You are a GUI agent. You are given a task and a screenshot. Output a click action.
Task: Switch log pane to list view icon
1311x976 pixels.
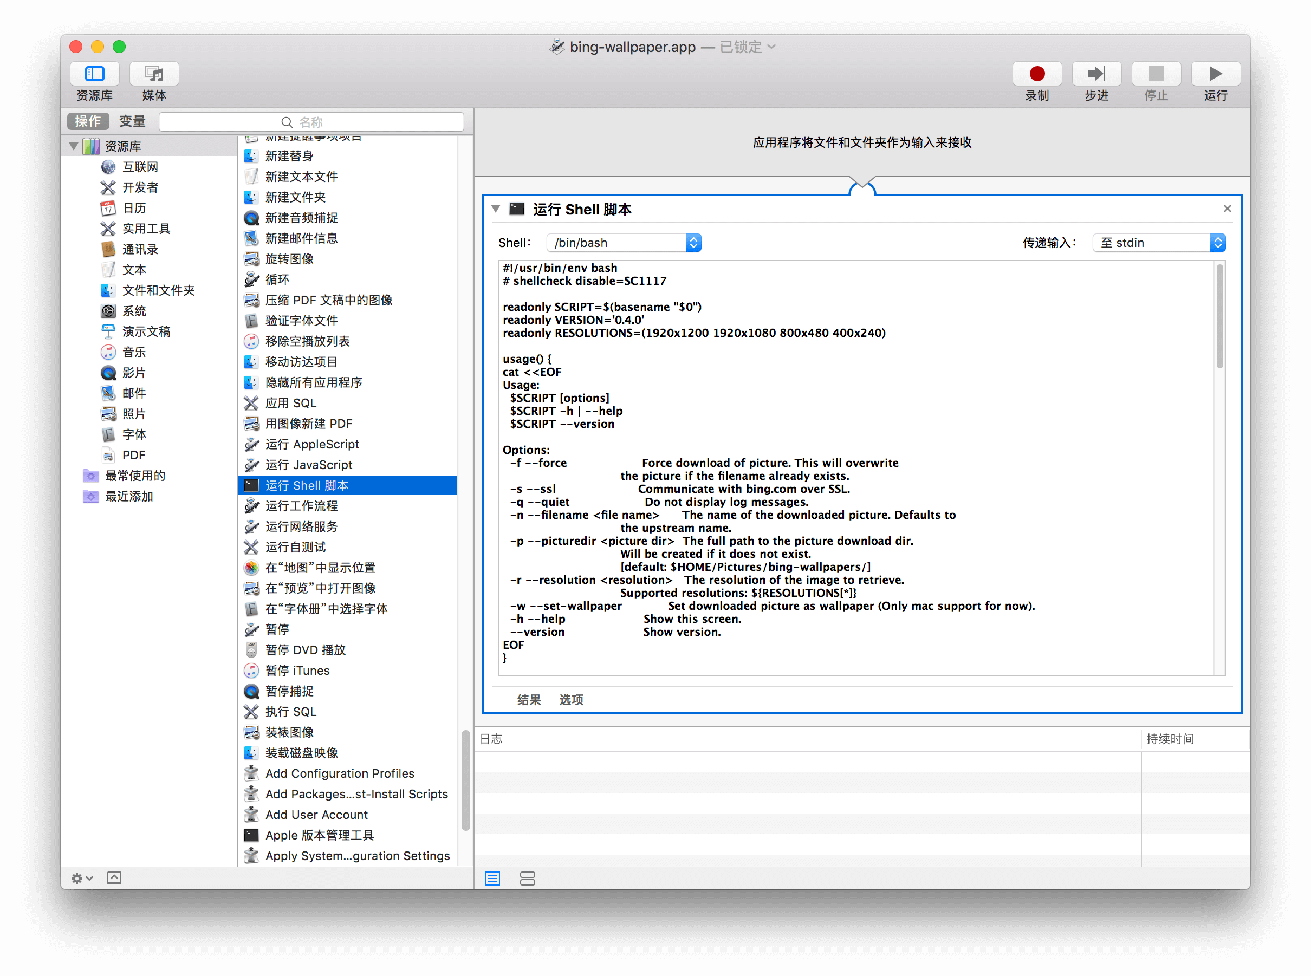(x=492, y=879)
